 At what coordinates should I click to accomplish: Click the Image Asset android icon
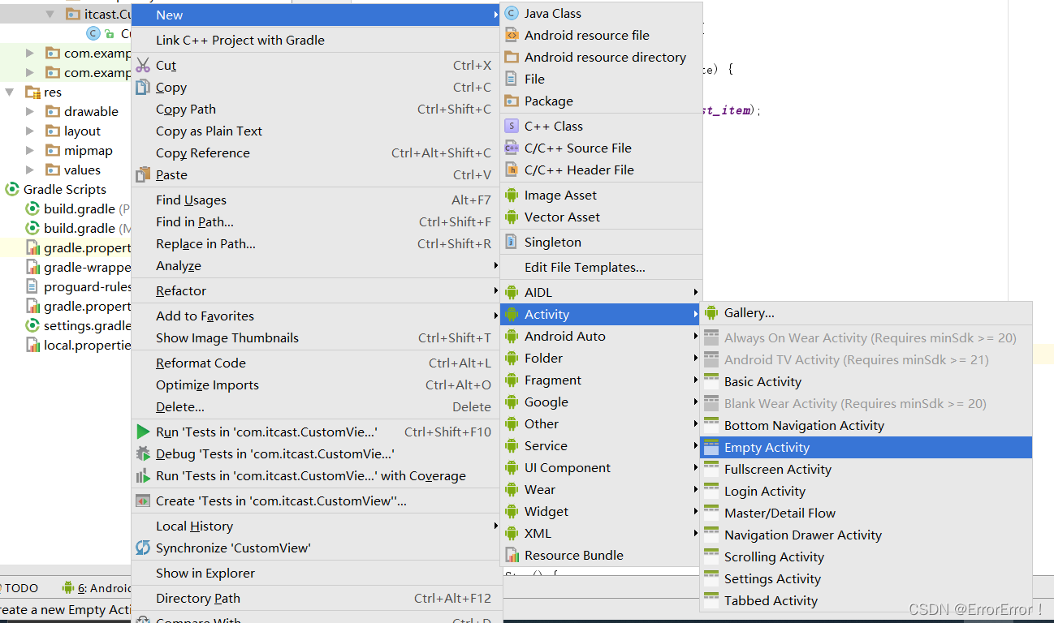point(512,195)
